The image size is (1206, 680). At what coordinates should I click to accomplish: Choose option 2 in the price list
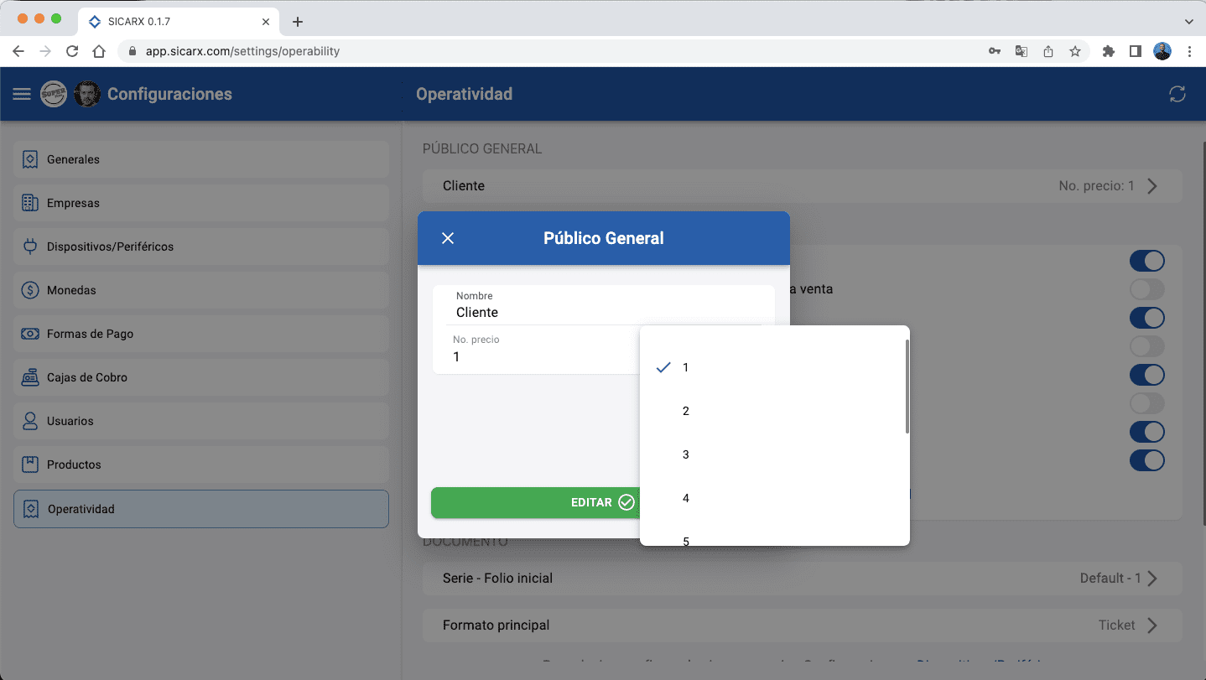click(x=685, y=411)
